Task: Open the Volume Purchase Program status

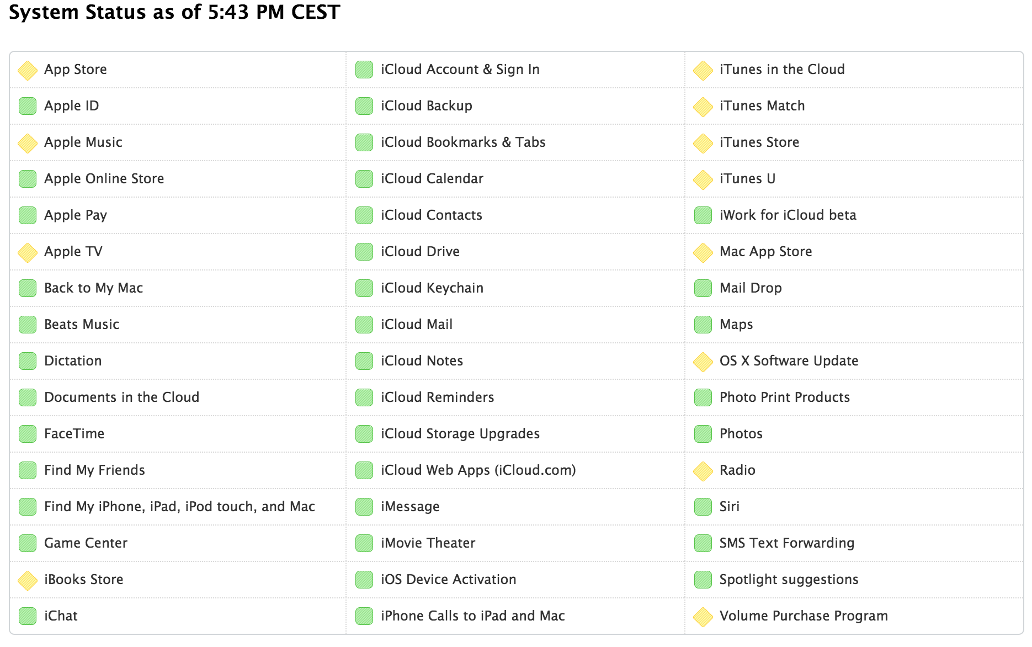Action: click(803, 616)
